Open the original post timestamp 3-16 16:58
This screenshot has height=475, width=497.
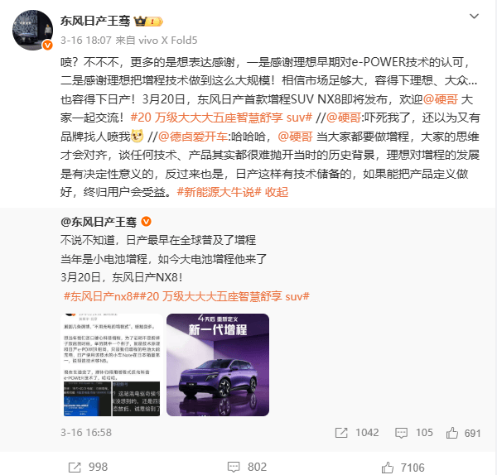pos(86,433)
